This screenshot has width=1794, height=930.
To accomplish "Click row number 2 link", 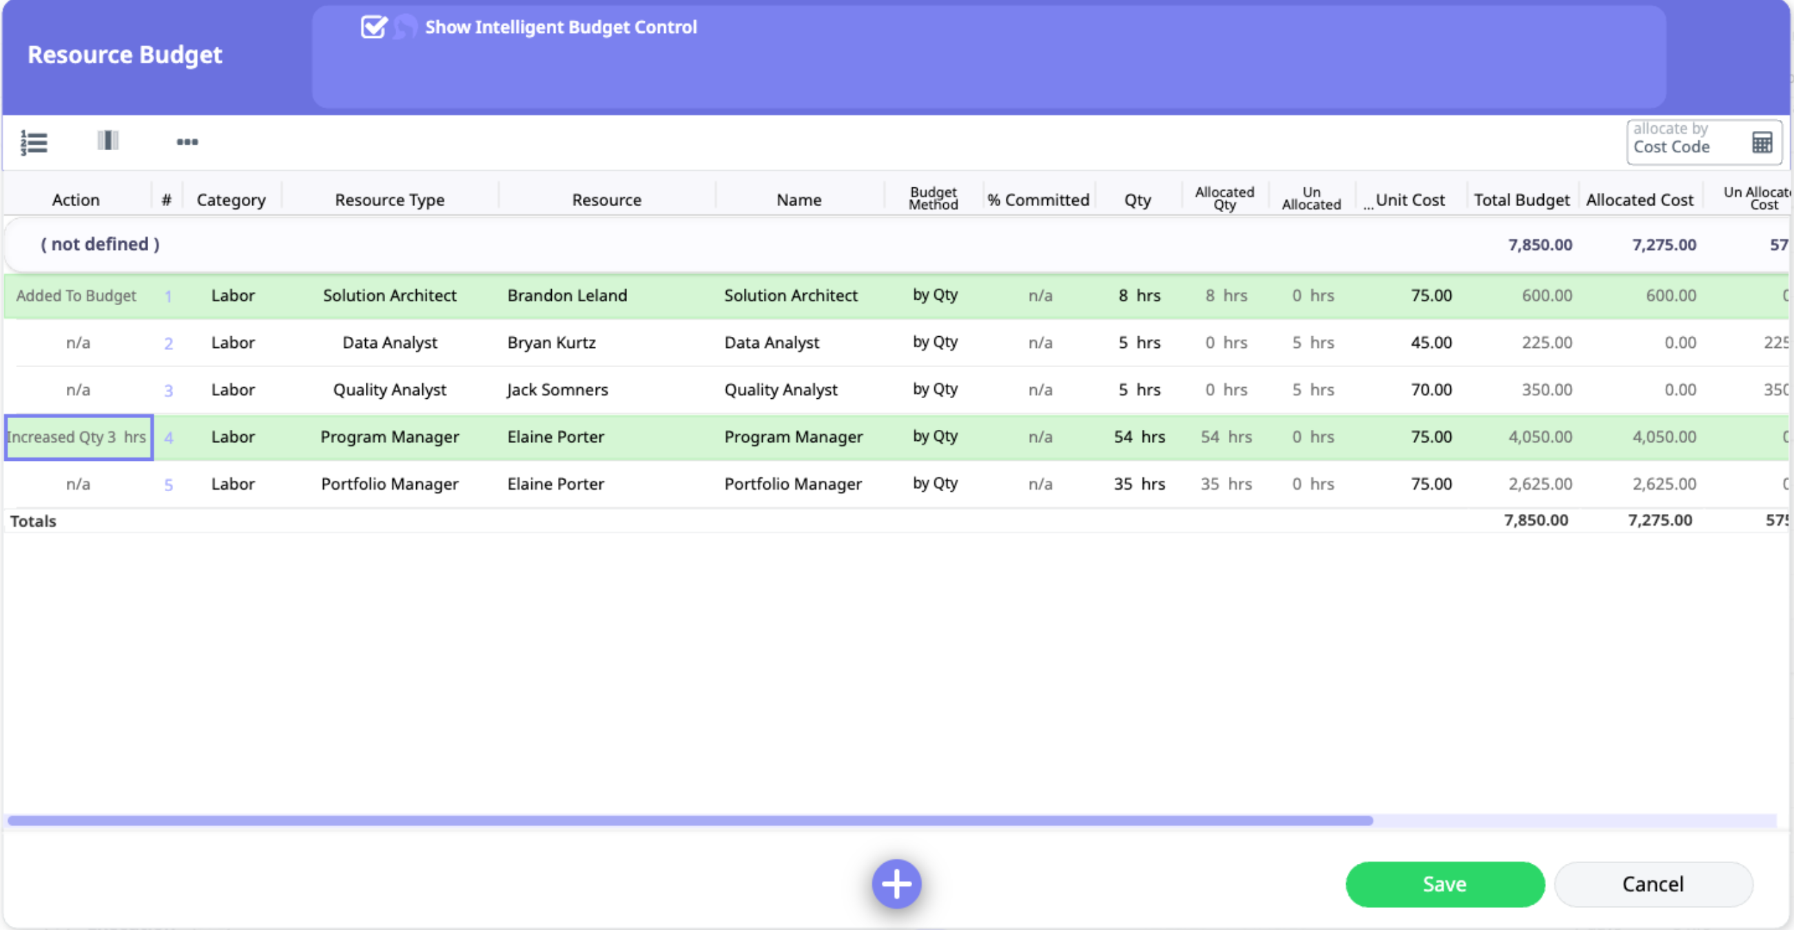I will [169, 344].
